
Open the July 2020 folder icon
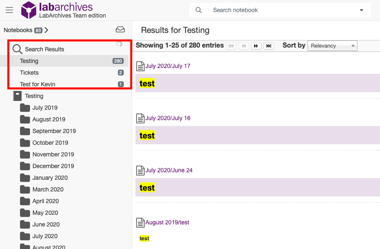click(25, 236)
